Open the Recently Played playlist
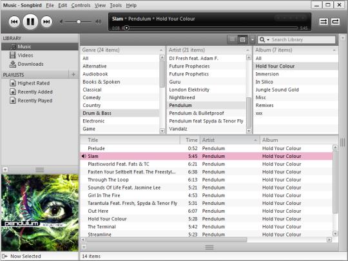The width and height of the screenshot is (348, 261). point(40,101)
